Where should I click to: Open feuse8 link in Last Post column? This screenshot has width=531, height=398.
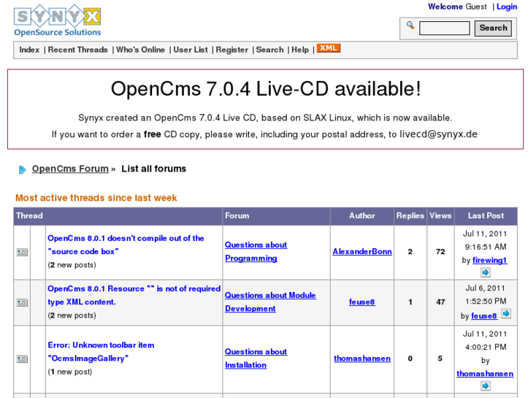(x=484, y=315)
